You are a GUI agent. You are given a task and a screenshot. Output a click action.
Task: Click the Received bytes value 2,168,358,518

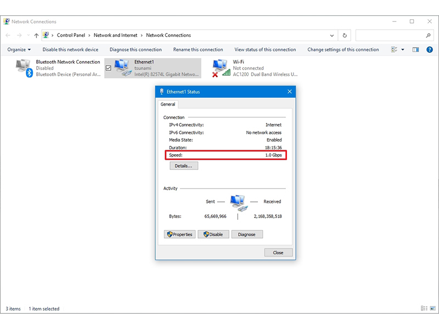[268, 216]
